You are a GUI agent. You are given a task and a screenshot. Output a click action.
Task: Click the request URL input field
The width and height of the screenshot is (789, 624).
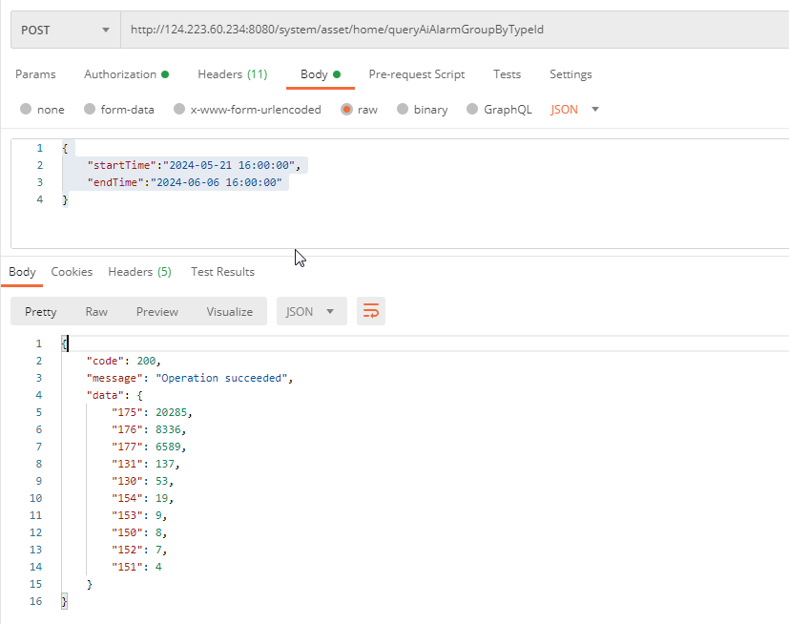(448, 30)
